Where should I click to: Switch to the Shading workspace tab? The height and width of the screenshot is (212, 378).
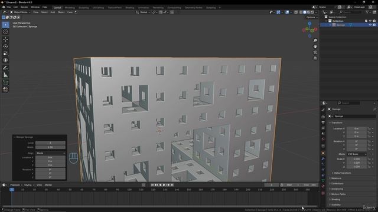130,8
